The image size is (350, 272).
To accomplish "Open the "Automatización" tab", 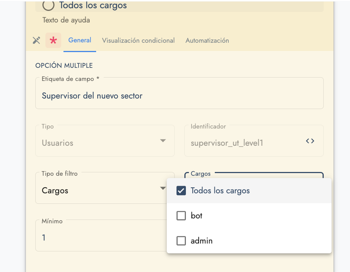I will click(x=207, y=40).
